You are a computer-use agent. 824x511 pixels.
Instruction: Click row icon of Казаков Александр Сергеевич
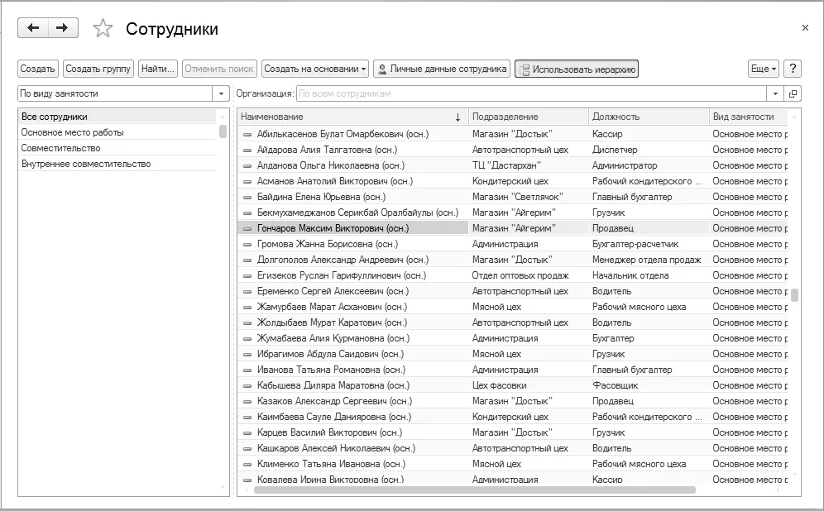(247, 402)
